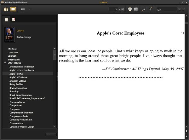Select the Reading view book icon
Image resolution: width=189 pixels, height=140 pixels.
click(x=13, y=9)
